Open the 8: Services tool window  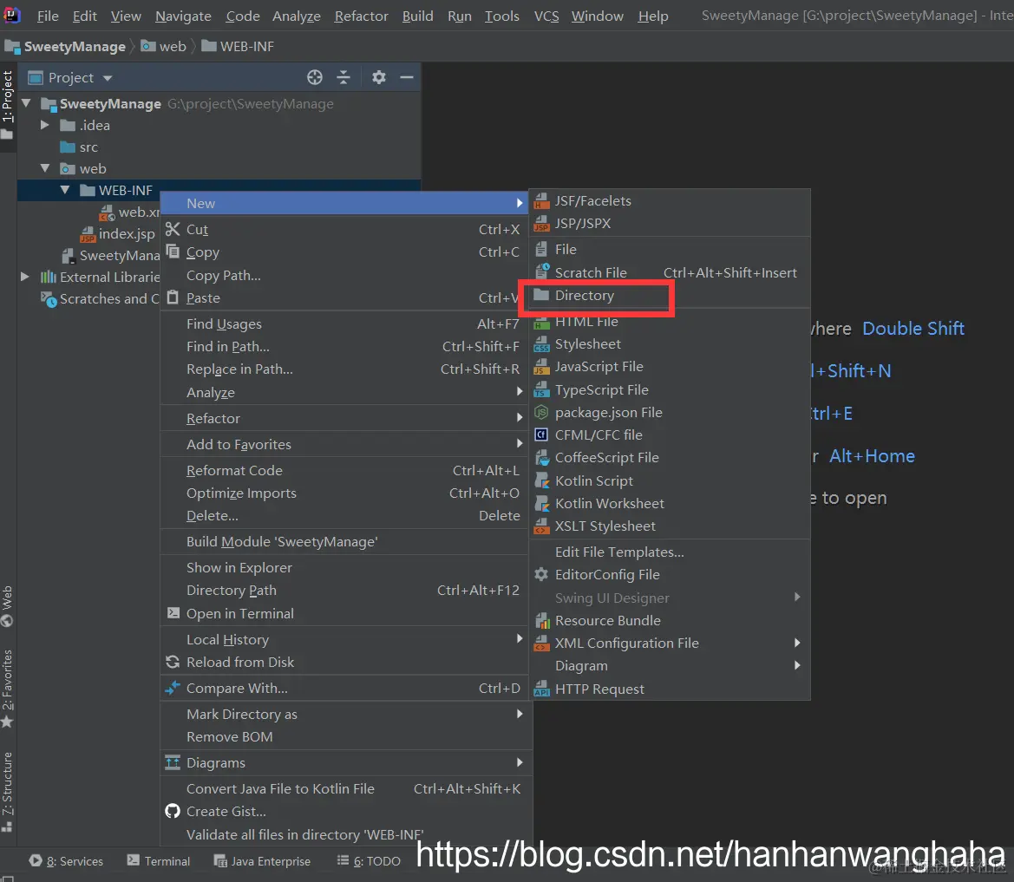pos(66,861)
